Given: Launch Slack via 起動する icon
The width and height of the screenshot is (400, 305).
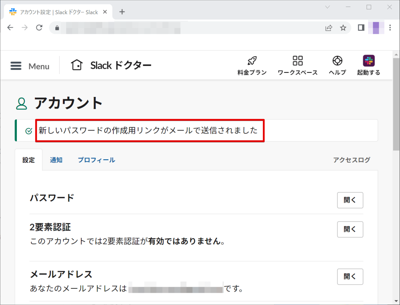Looking at the screenshot, I should coord(369,61).
